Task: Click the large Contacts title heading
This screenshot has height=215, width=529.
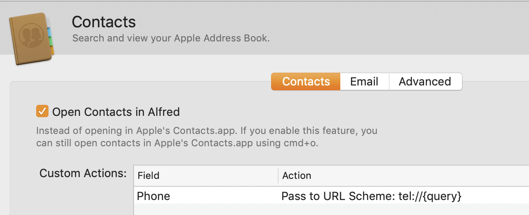Action: tap(104, 22)
